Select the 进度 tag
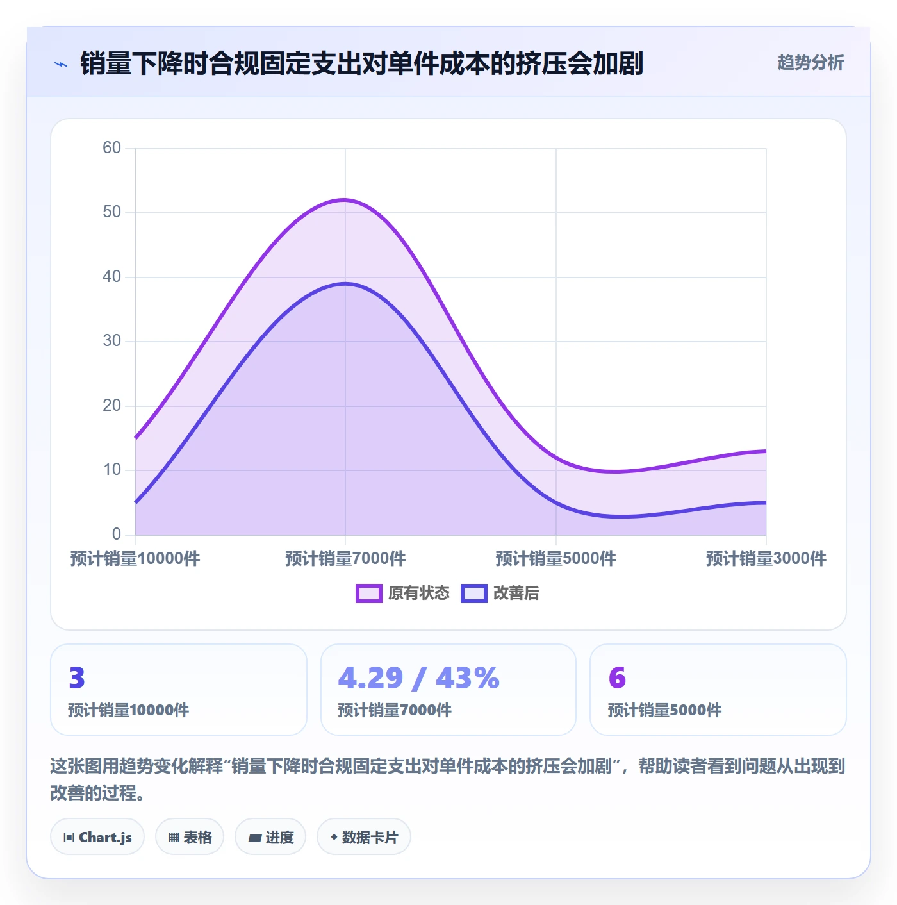This screenshot has width=897, height=905. tap(270, 837)
